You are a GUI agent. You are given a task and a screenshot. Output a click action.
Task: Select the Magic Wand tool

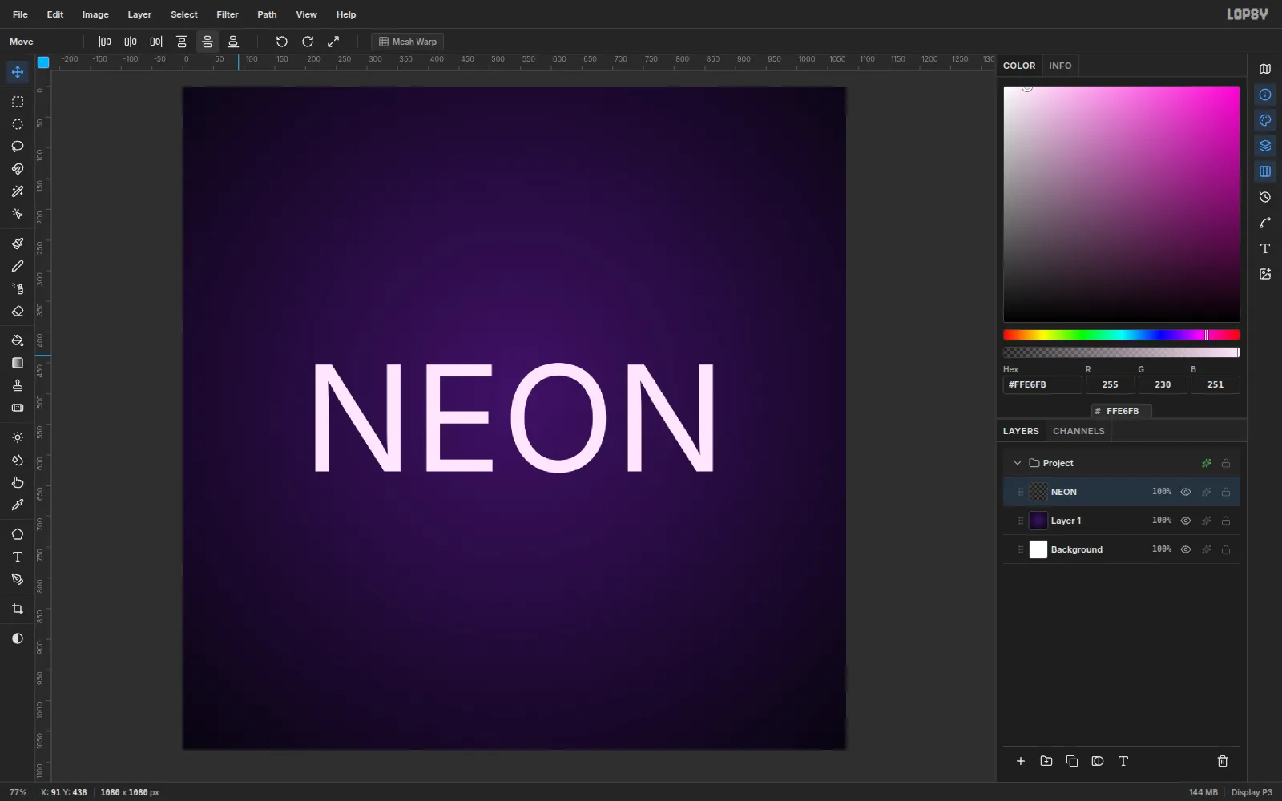18,191
